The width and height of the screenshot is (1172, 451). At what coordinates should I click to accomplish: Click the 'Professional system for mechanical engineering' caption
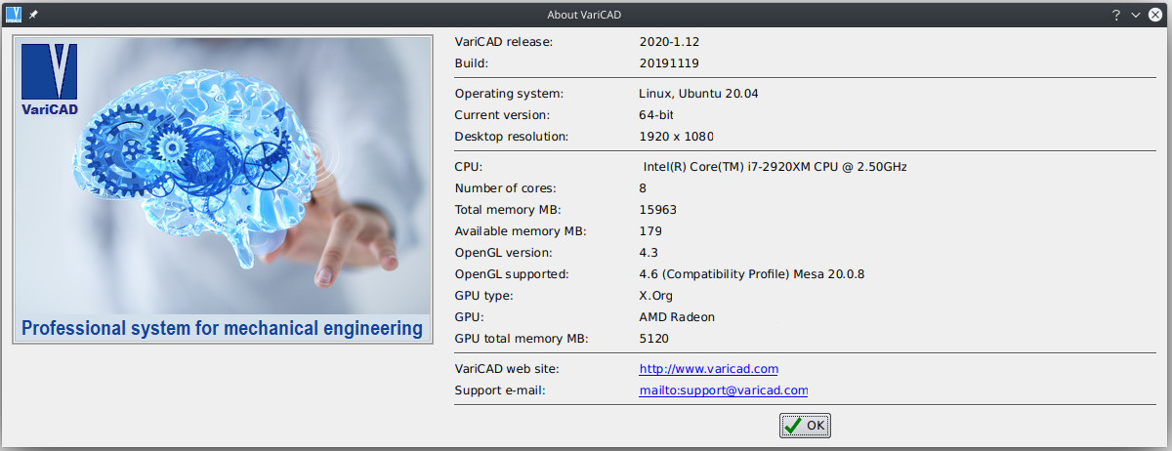click(222, 328)
